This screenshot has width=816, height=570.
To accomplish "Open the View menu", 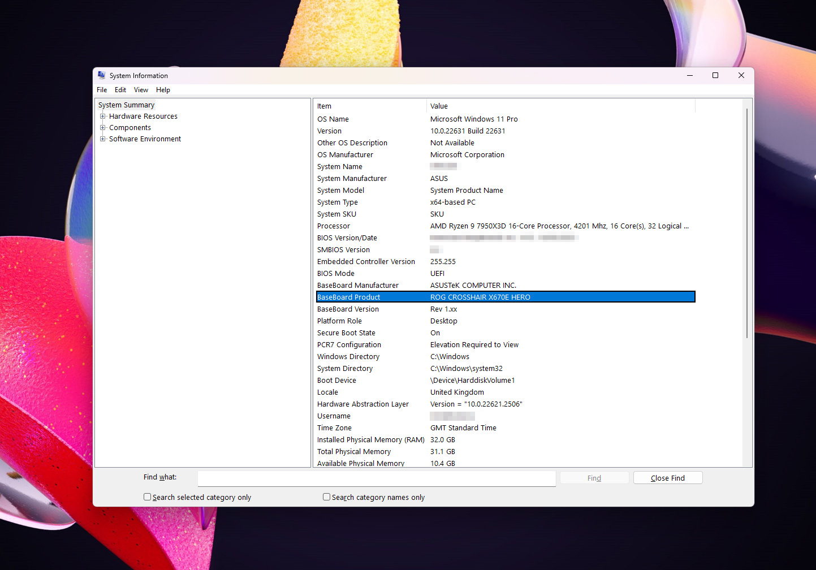I will [141, 90].
